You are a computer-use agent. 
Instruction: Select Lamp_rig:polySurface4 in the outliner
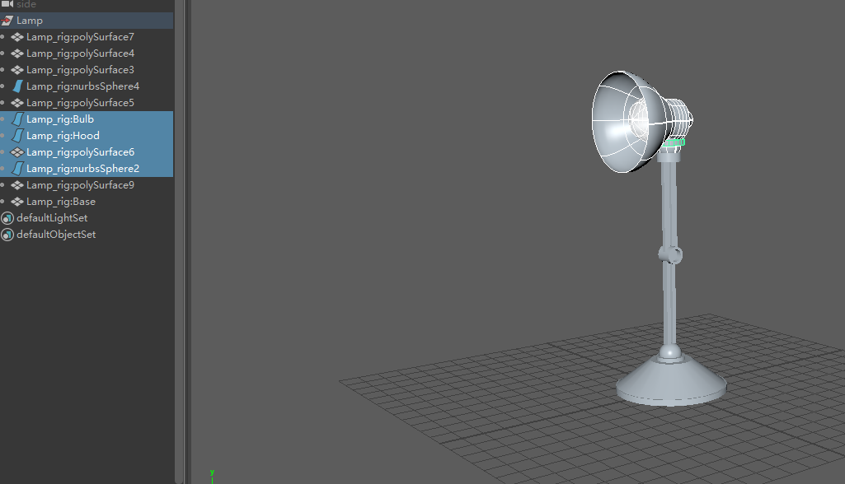[x=80, y=54]
